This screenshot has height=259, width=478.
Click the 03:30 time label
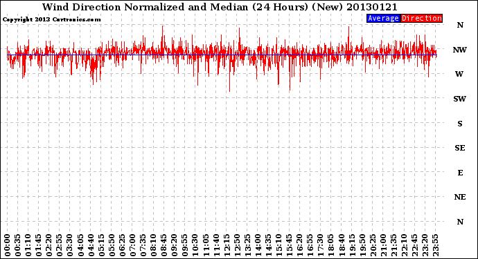(70, 245)
